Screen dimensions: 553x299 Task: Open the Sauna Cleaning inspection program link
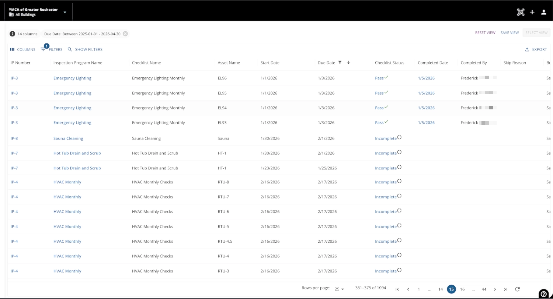pyautogui.click(x=68, y=138)
